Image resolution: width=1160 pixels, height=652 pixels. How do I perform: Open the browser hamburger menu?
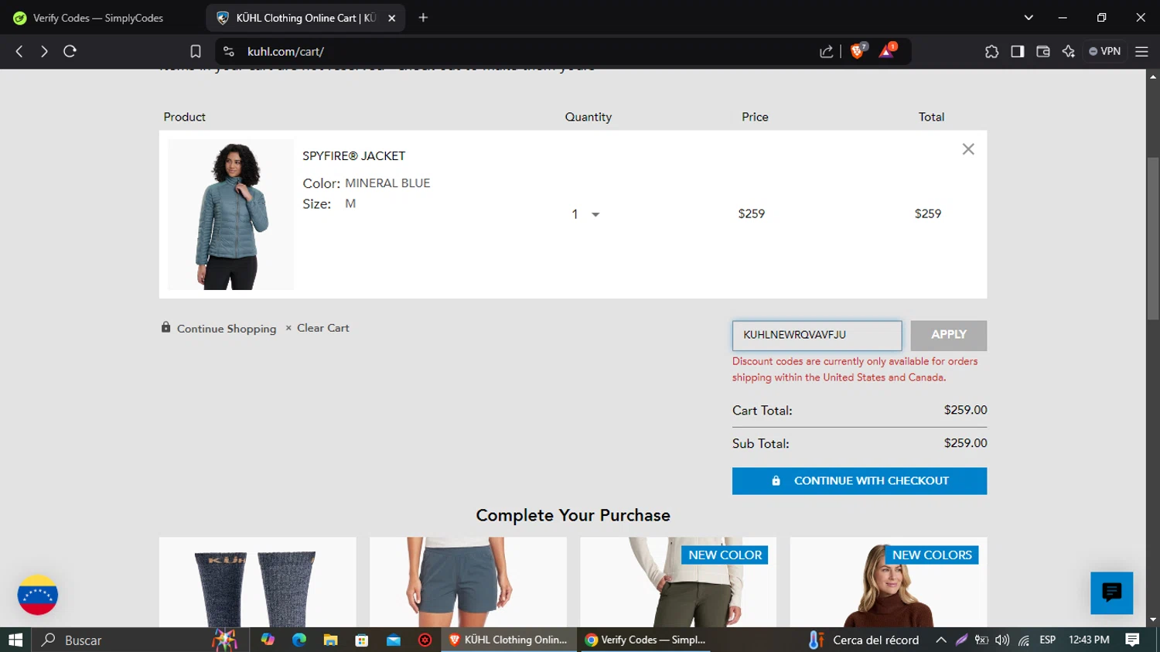click(x=1141, y=51)
